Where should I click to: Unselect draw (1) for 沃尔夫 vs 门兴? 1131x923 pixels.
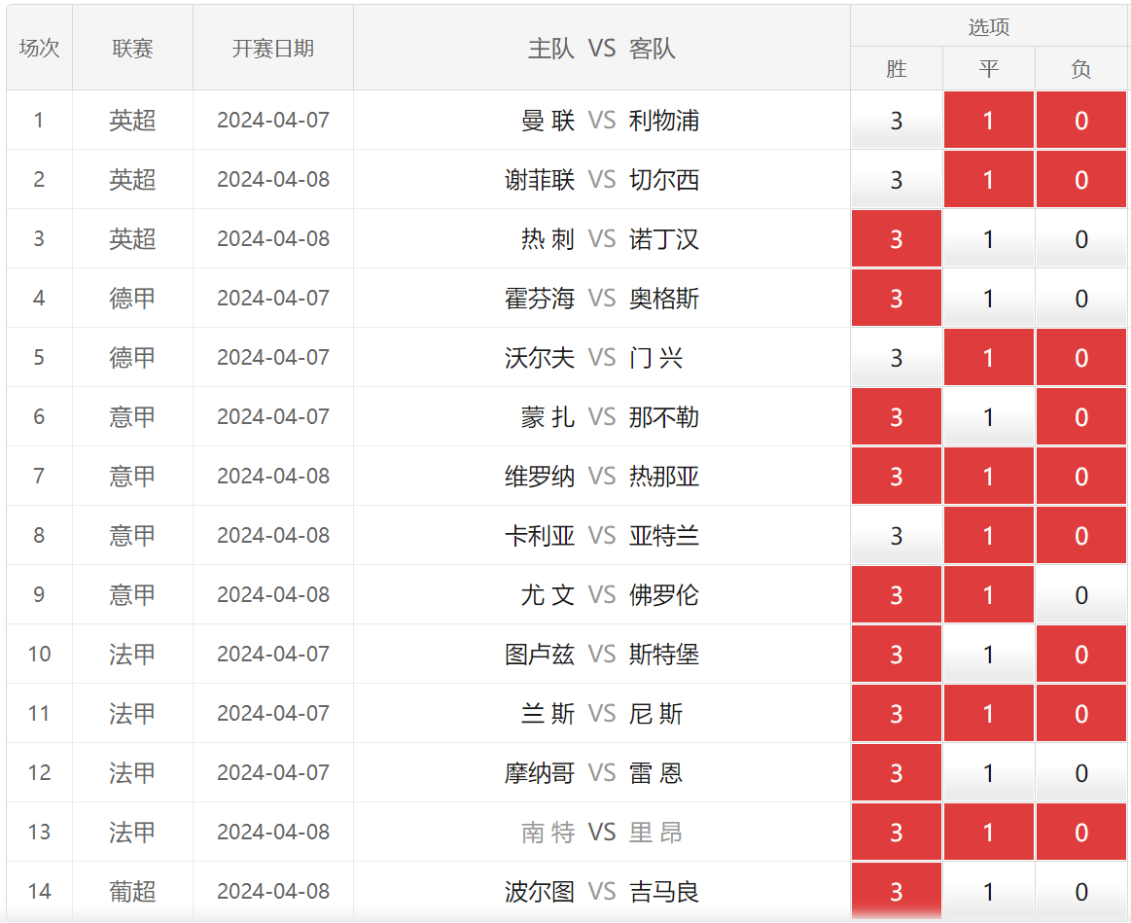click(988, 357)
